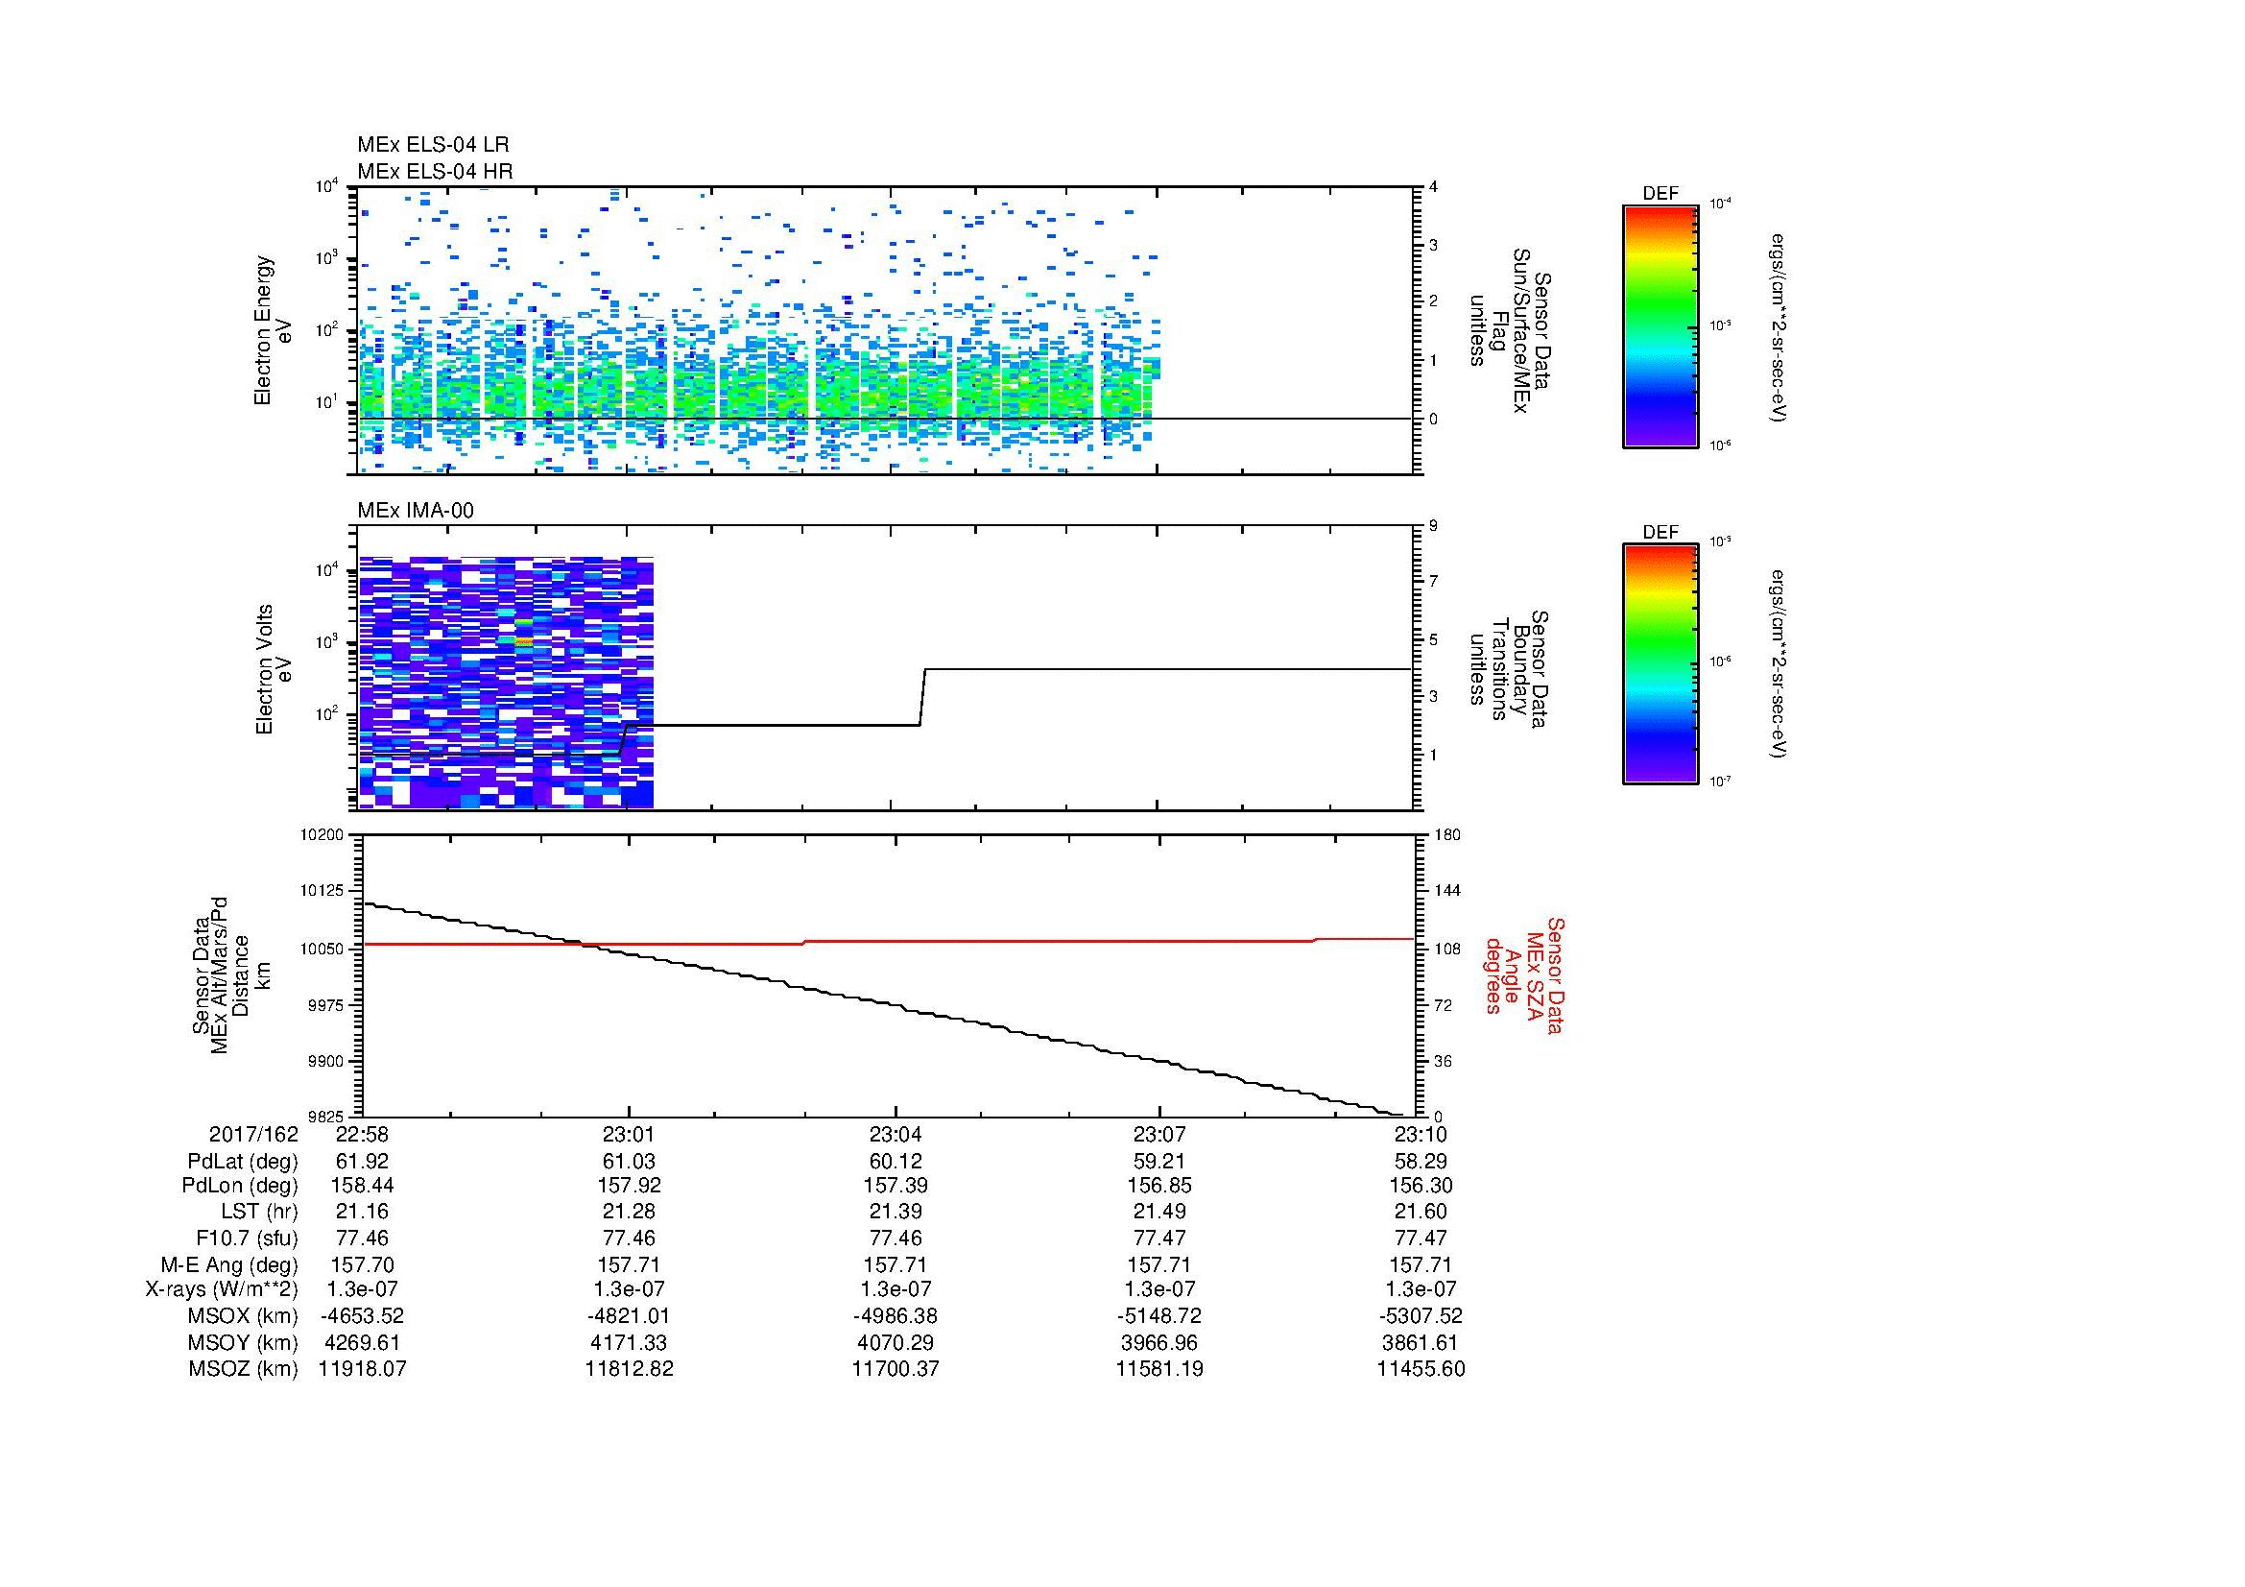
Task: Click the M-E Ang value '157.70'
Action: 362,1264
